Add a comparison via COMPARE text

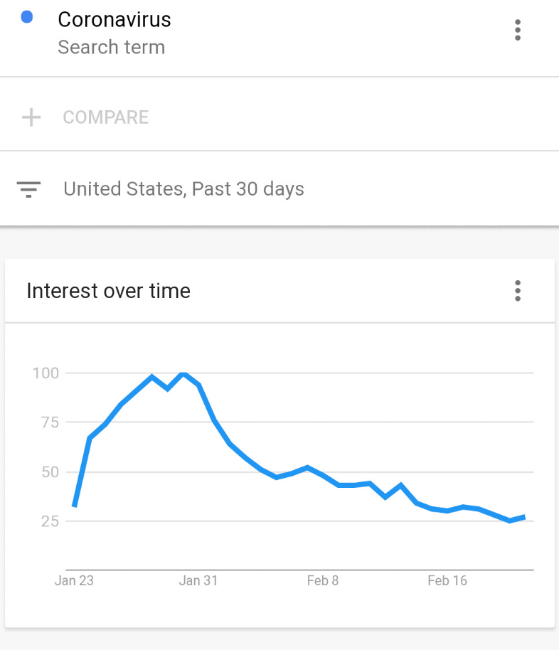(x=106, y=117)
